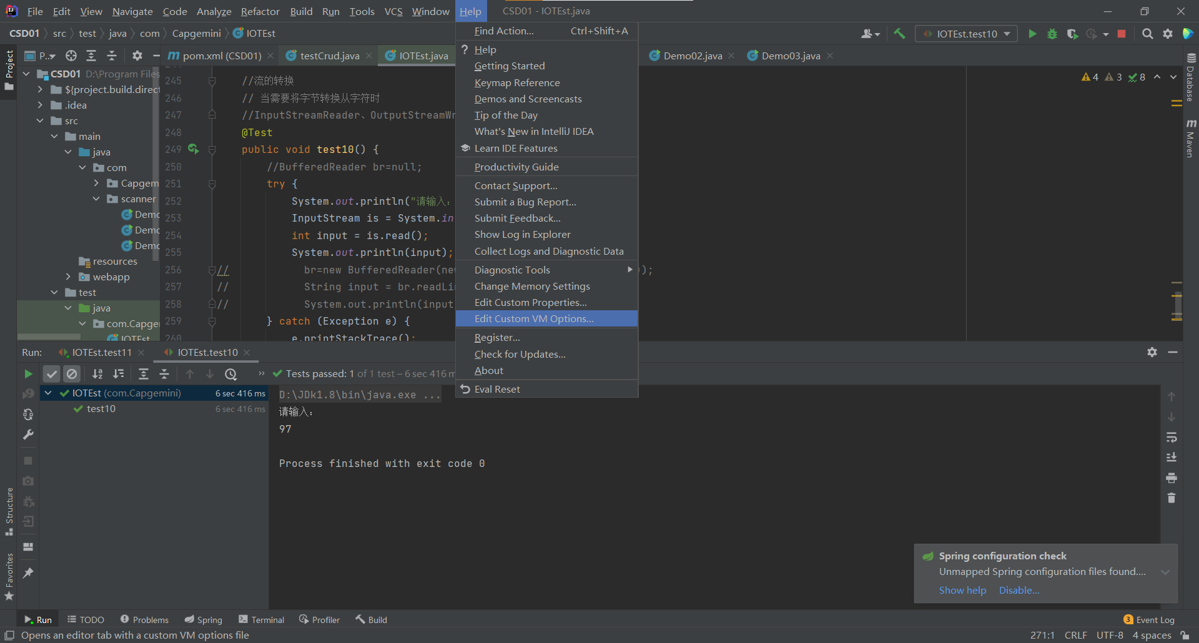Run with coverage shield icon
This screenshot has height=643, width=1199.
point(1072,34)
